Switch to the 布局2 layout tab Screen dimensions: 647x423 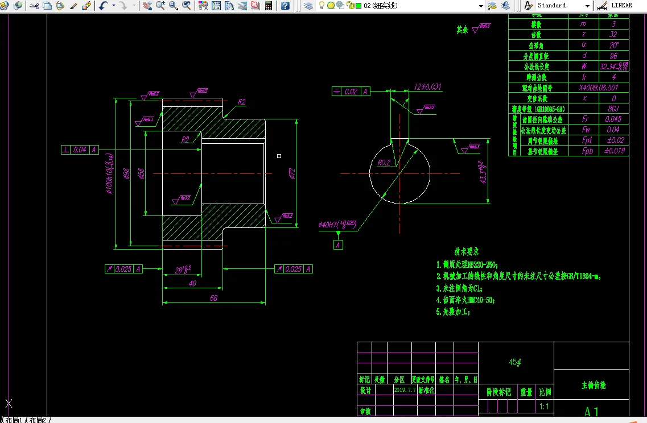click(38, 420)
